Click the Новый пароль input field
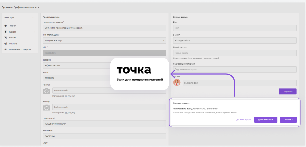The width and height of the screenshot is (306, 147). (234, 53)
